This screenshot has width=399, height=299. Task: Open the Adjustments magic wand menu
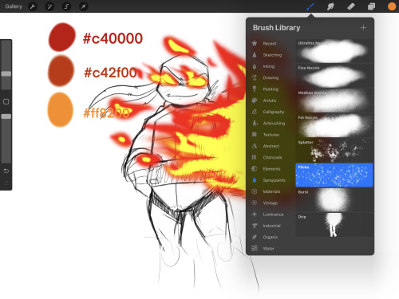[49, 6]
